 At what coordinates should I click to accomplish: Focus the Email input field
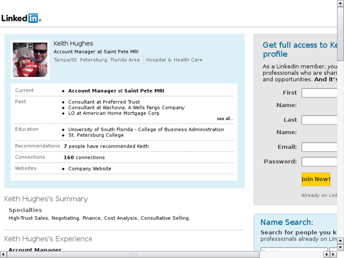coord(319,147)
